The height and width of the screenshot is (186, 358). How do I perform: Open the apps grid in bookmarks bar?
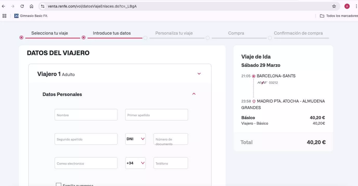pyautogui.click(x=4, y=16)
